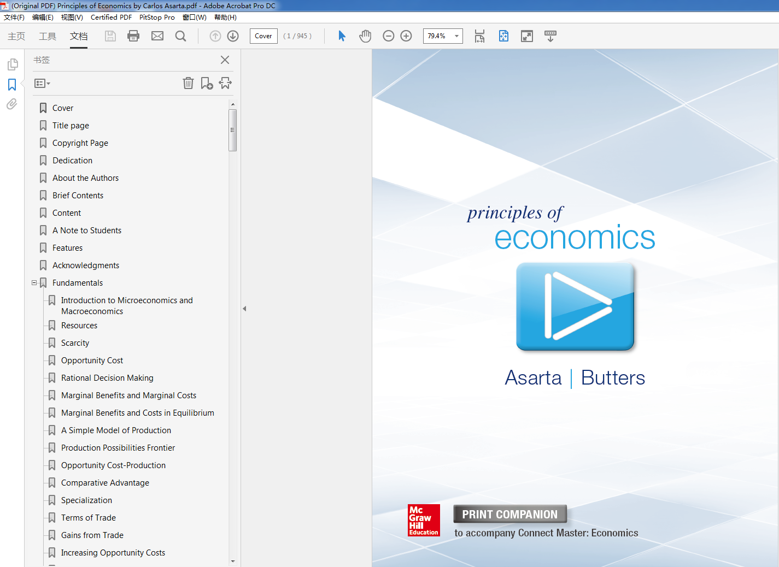Screen dimensions: 779x567
Task: Open the Opportunity Cost bookmark
Action: (x=92, y=361)
